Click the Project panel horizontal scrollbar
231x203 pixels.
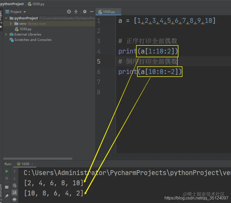point(38,159)
